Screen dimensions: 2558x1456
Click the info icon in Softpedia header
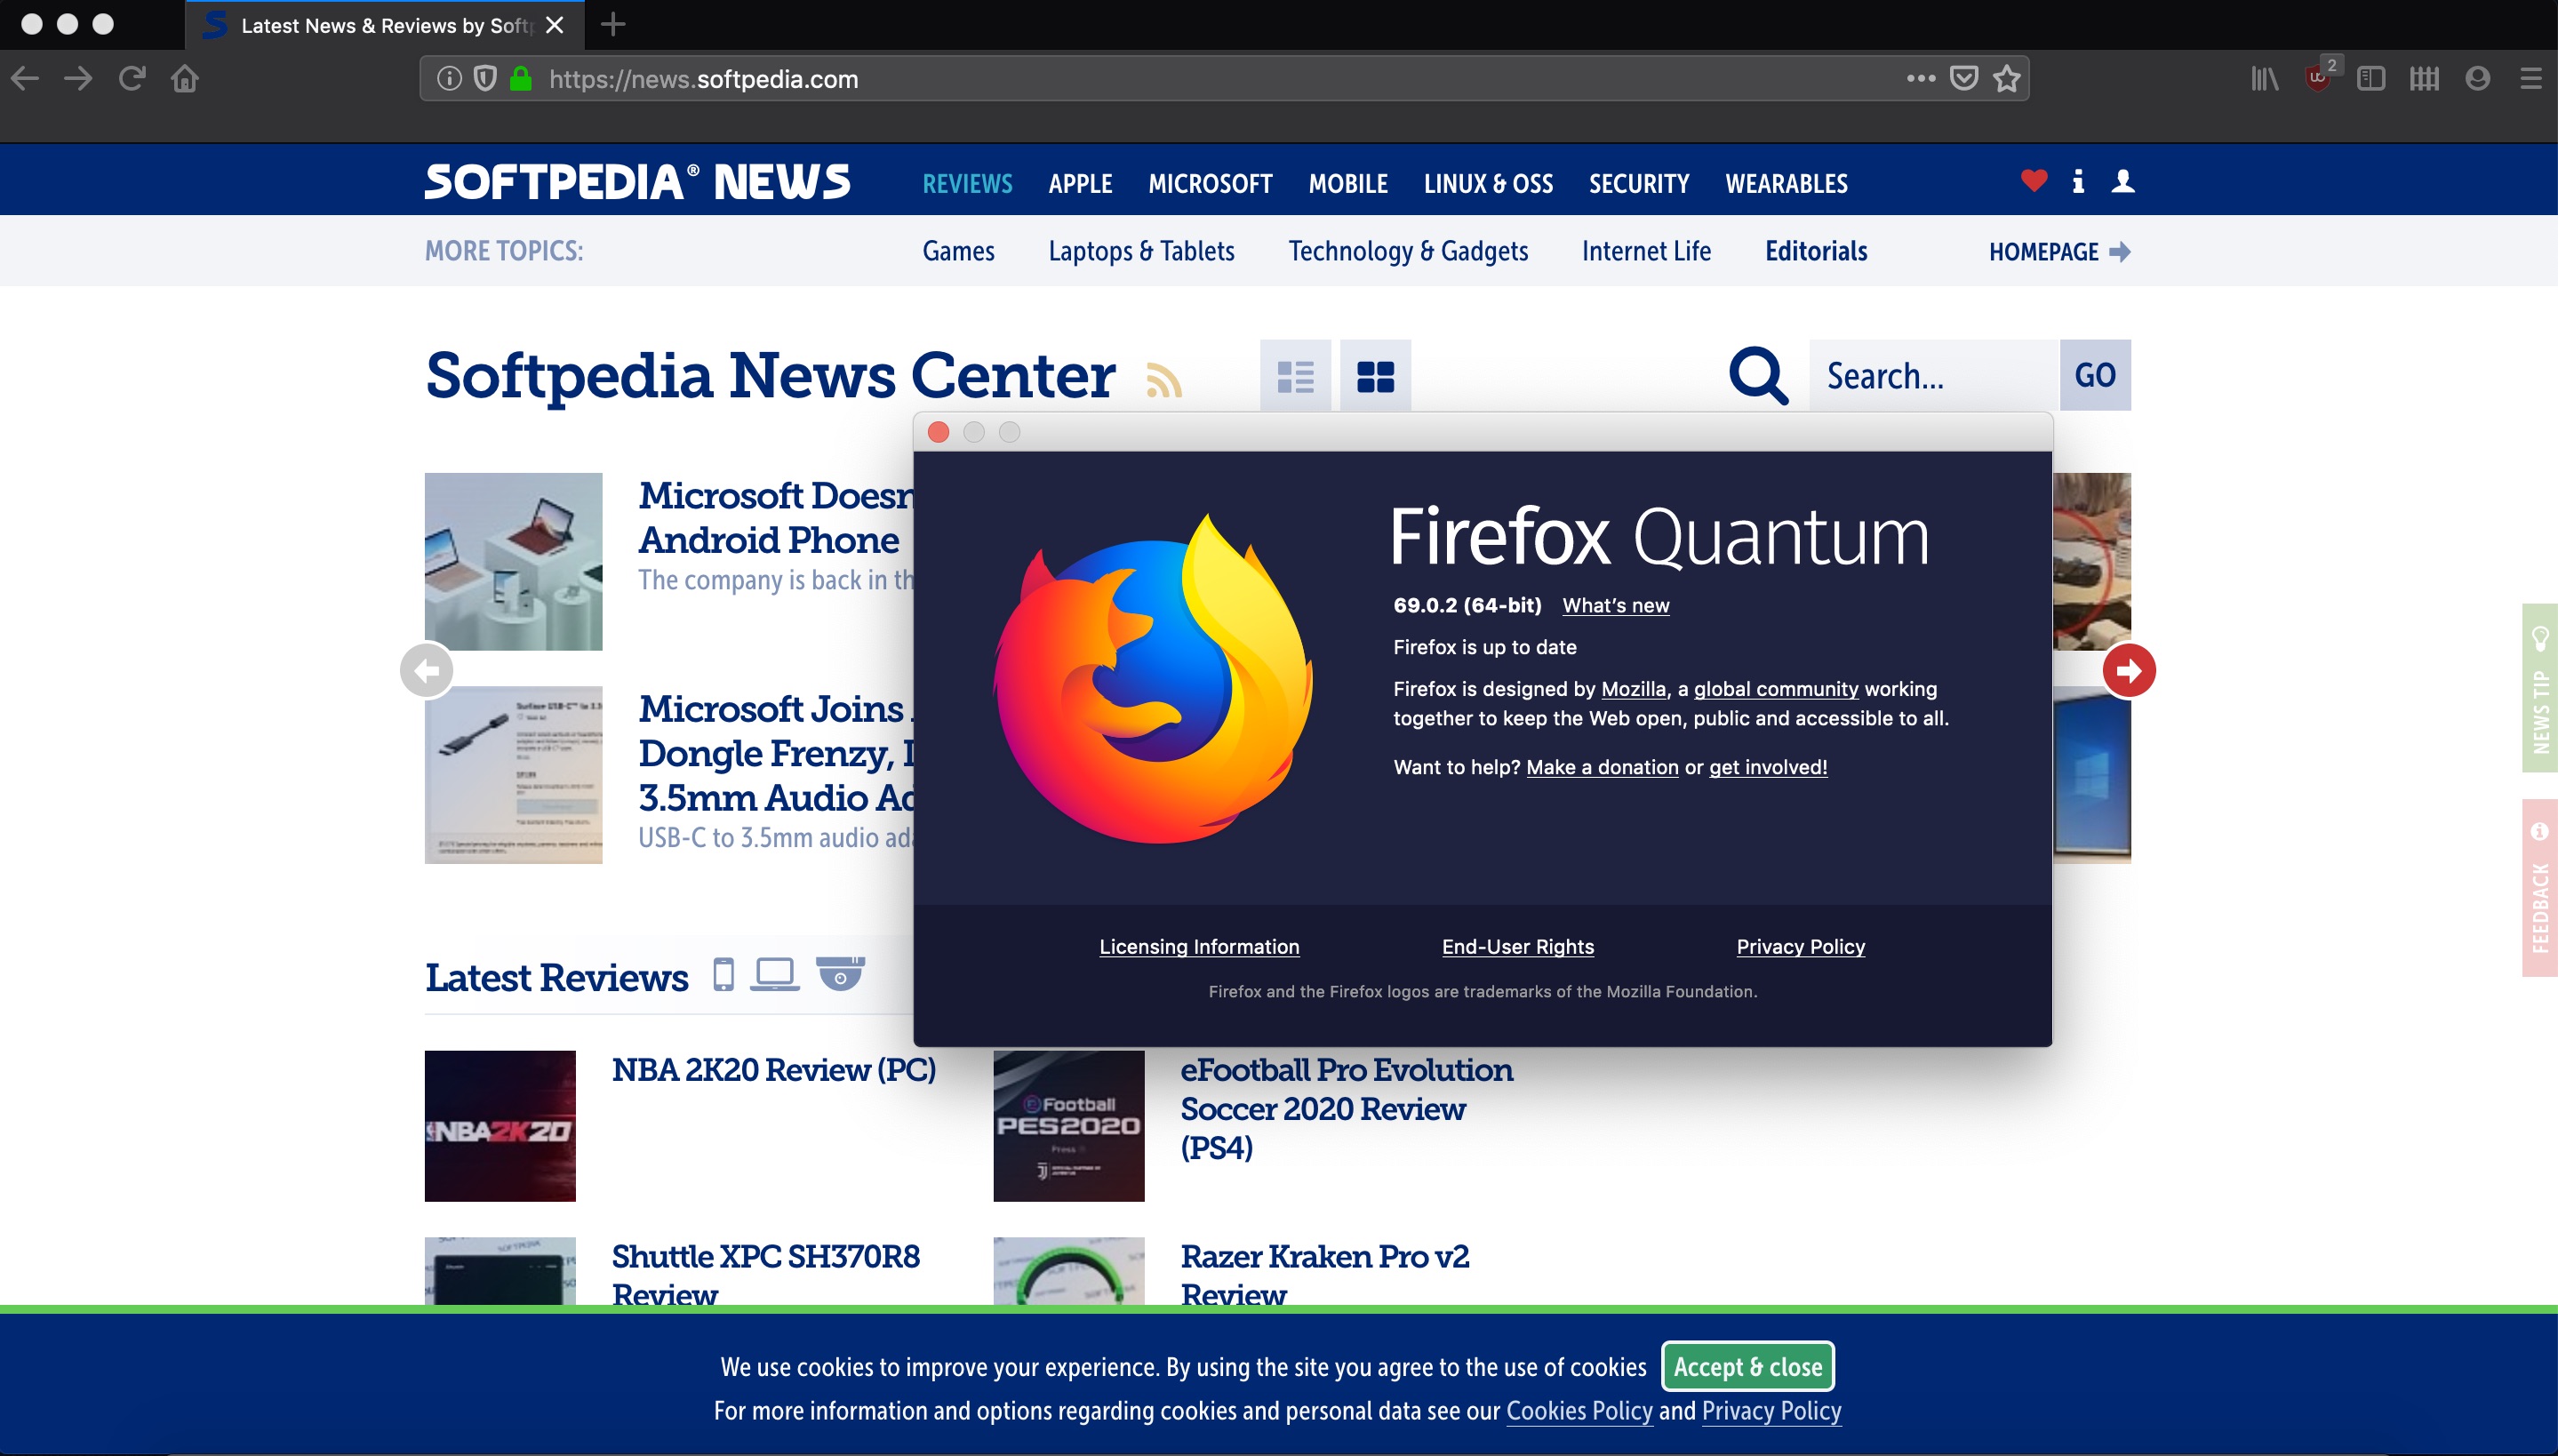(x=2078, y=181)
